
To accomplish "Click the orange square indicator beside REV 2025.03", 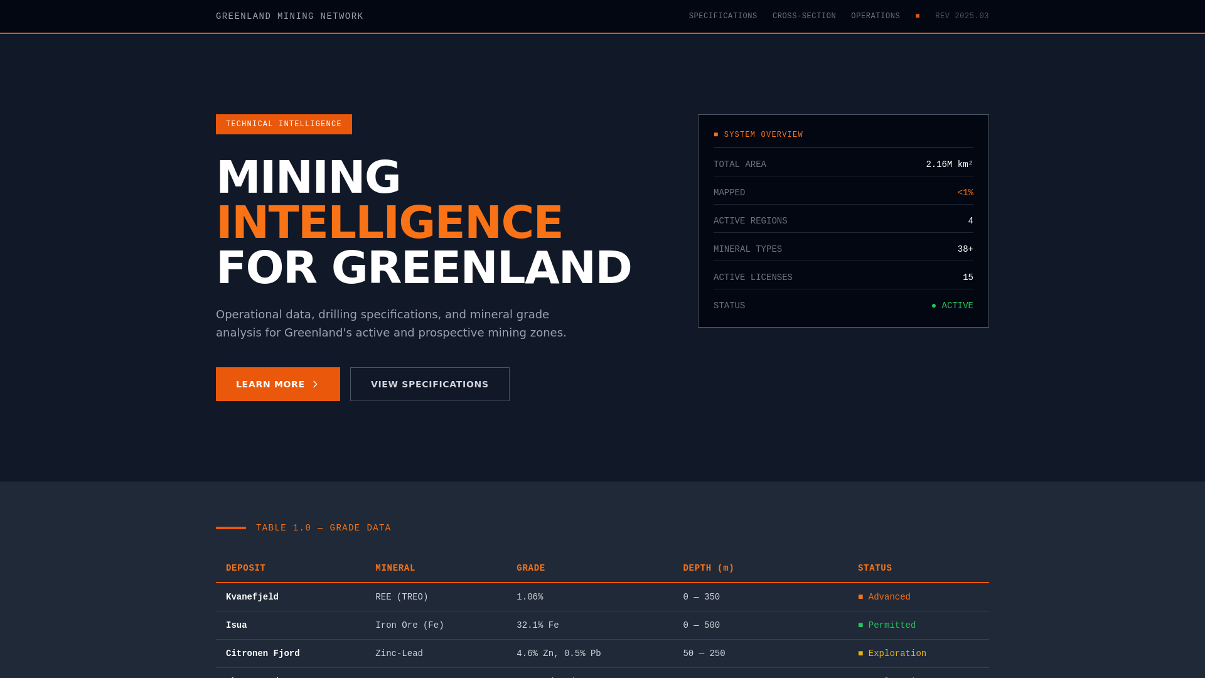I will click(918, 16).
